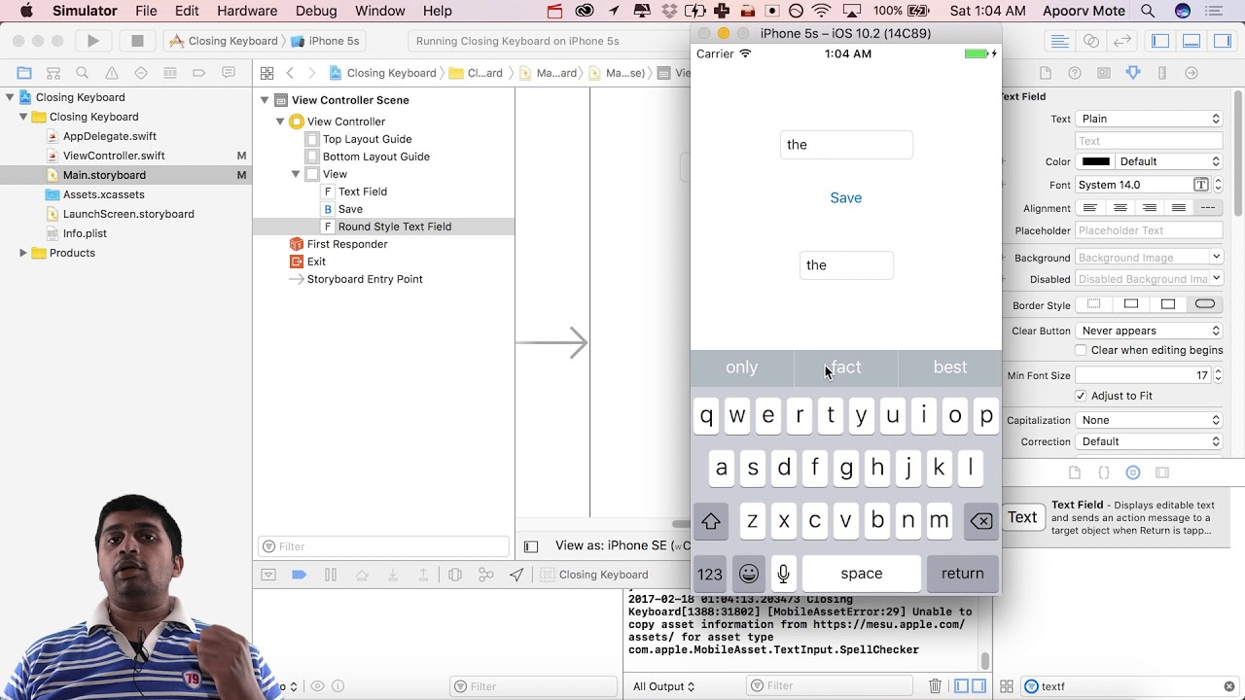Open the Clear Button Never appears dropdown
The height and width of the screenshot is (700, 1245).
point(1149,331)
